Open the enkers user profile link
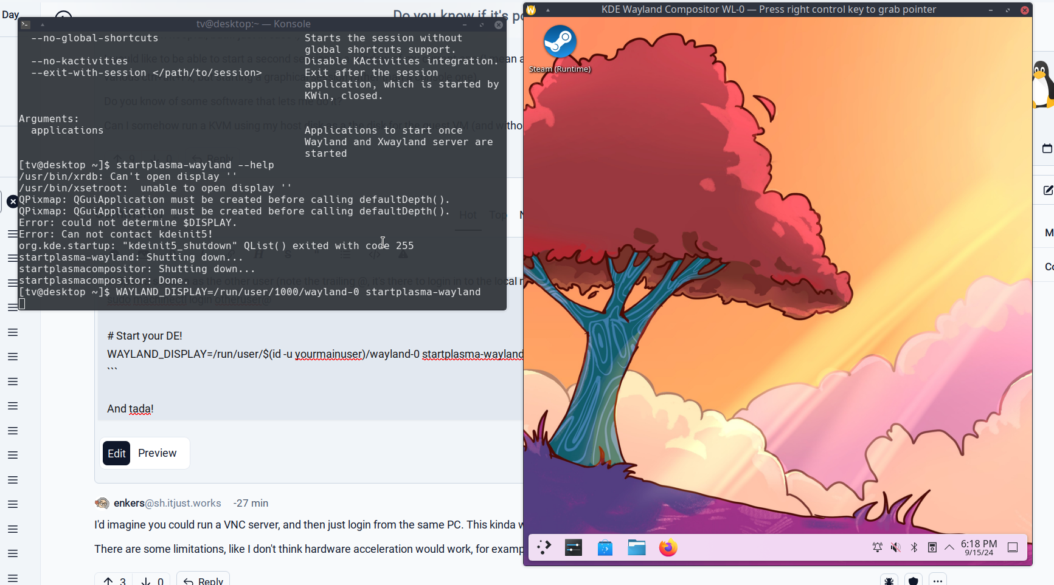Screen dimensions: 1054x585 pyautogui.click(x=167, y=503)
